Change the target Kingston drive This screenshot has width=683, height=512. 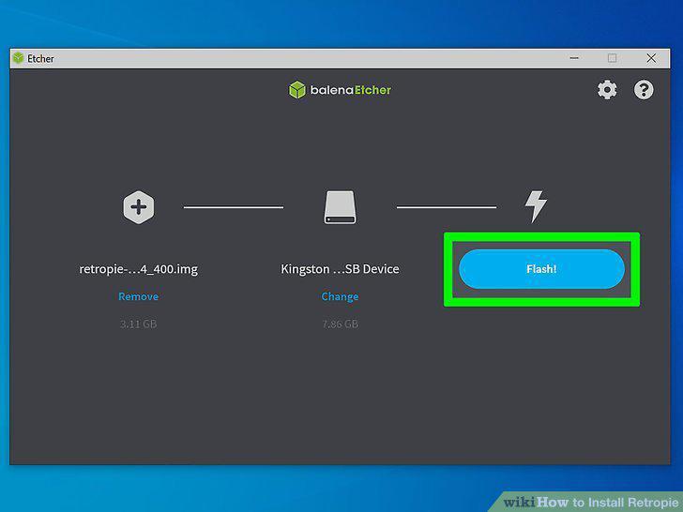[x=341, y=296]
